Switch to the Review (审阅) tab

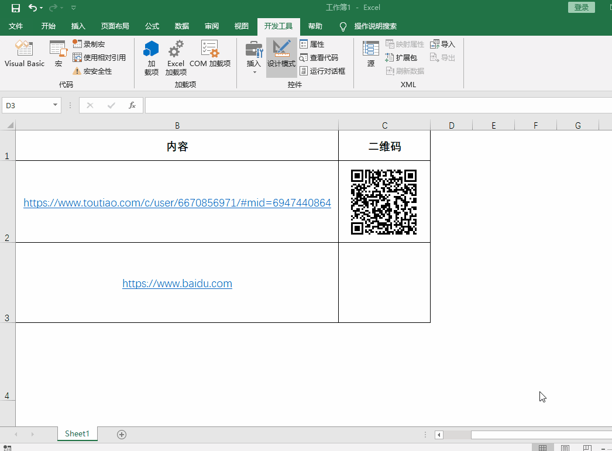212,26
